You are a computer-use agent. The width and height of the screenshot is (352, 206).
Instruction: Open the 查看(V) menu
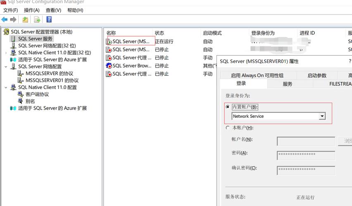pyautogui.click(x=53, y=10)
